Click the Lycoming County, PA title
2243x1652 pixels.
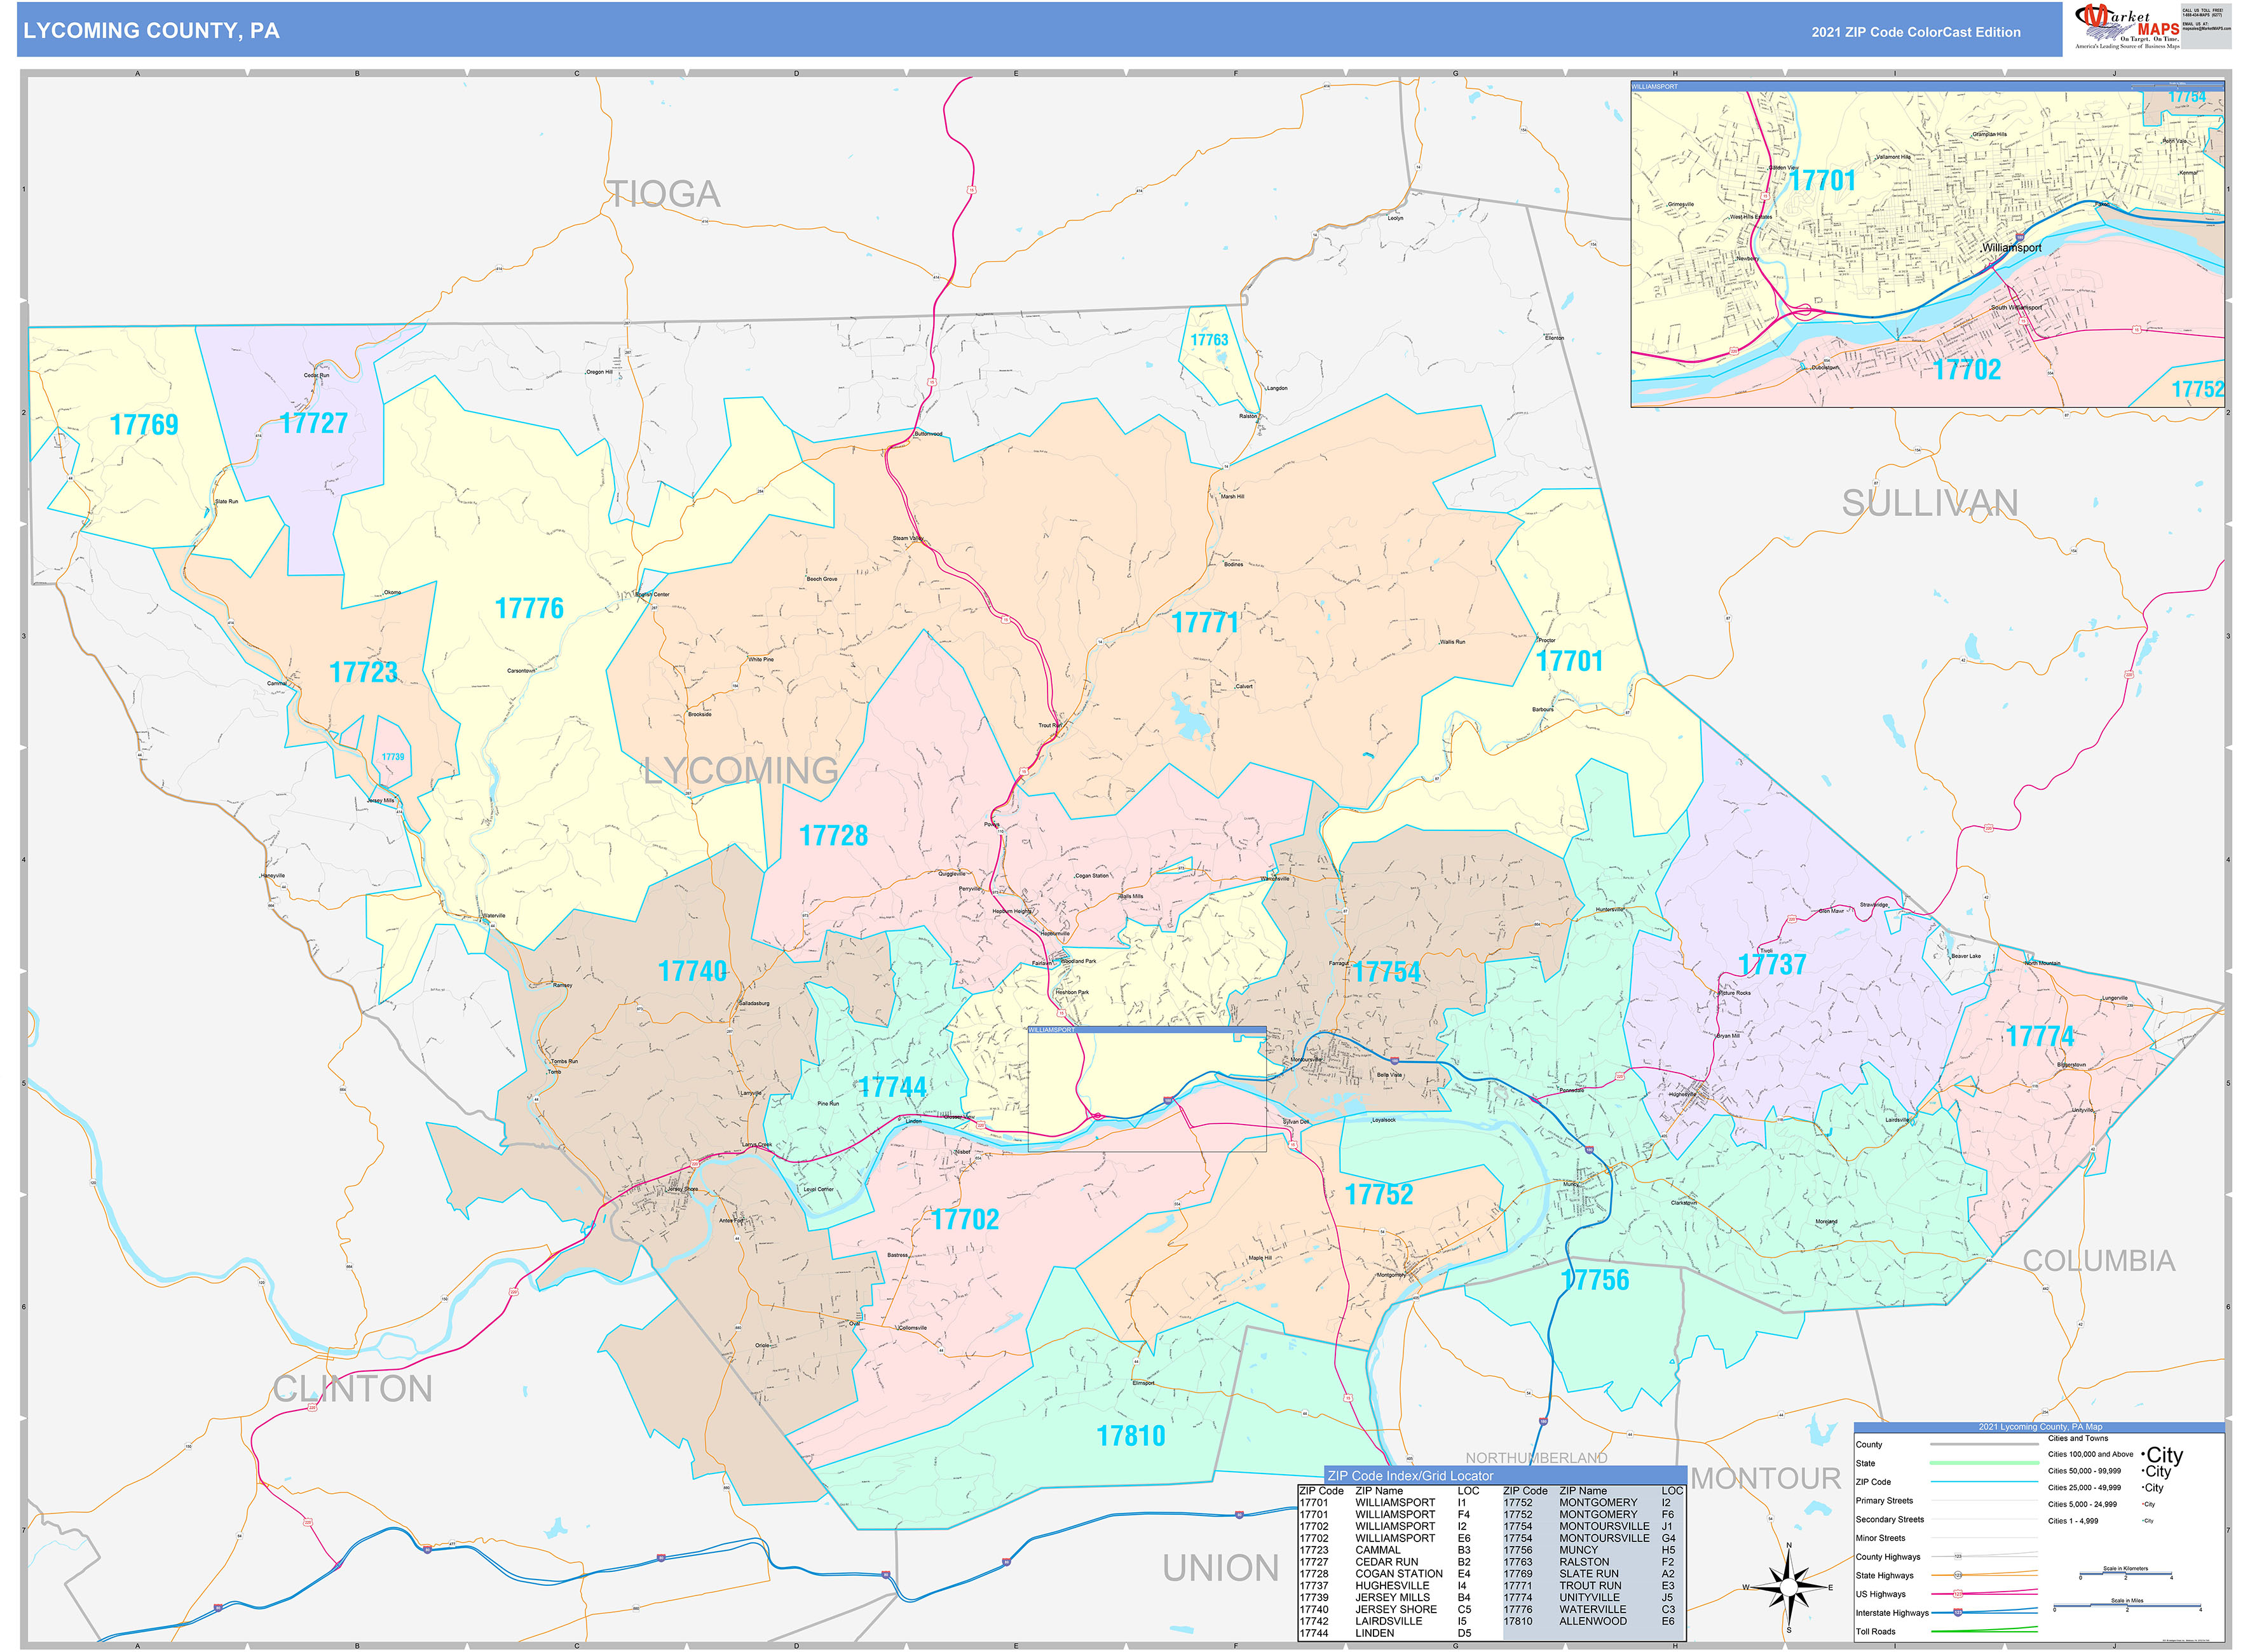(x=151, y=31)
